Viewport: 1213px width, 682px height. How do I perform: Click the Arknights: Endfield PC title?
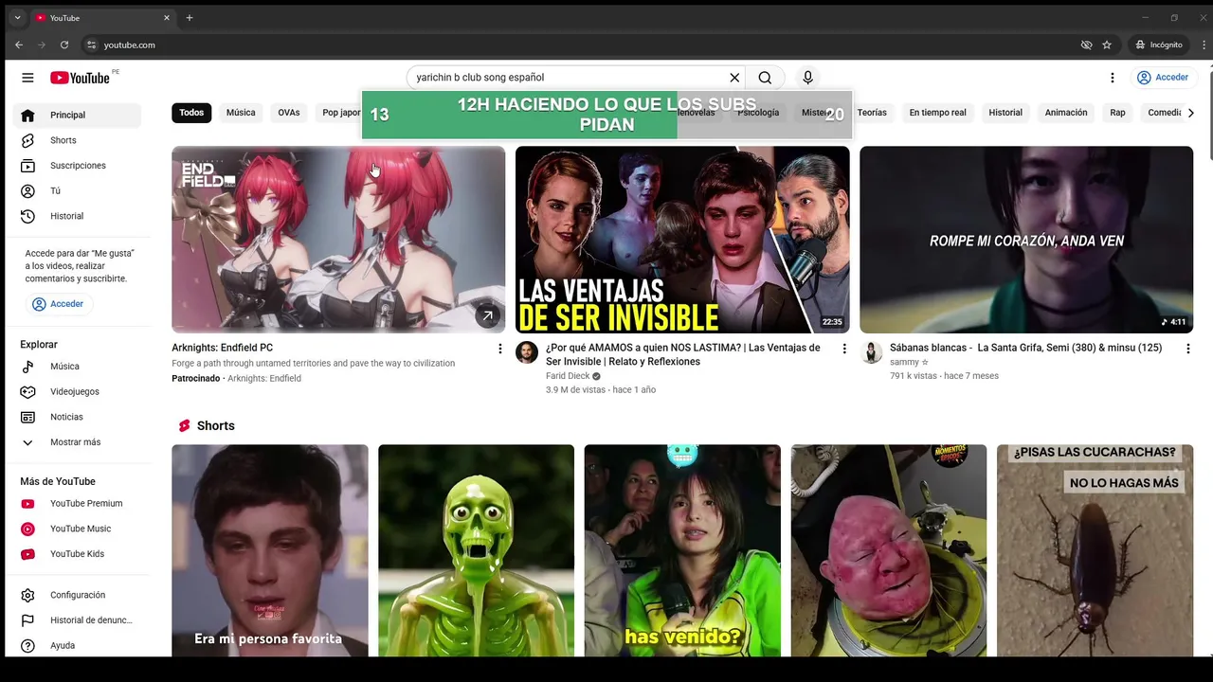223,348
